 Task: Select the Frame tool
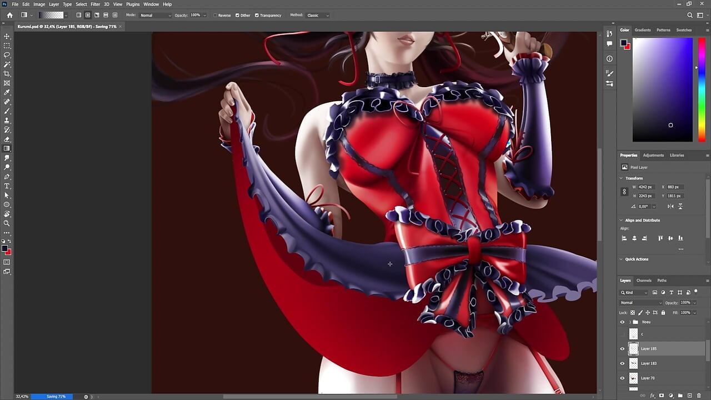click(7, 83)
